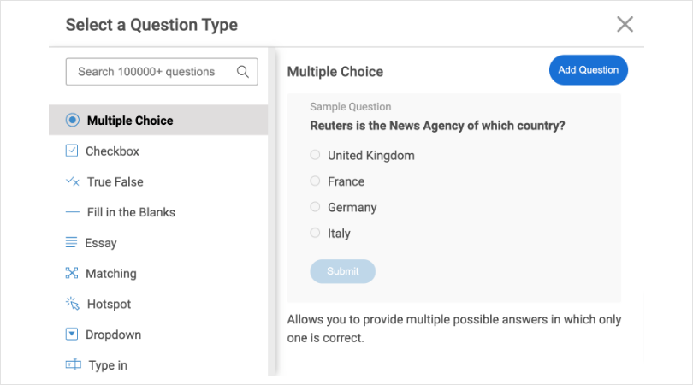Click the Submit button

click(x=342, y=271)
